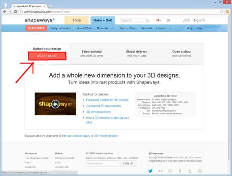Open the Press footer link
232x176 pixels.
pyautogui.click(x=28, y=163)
